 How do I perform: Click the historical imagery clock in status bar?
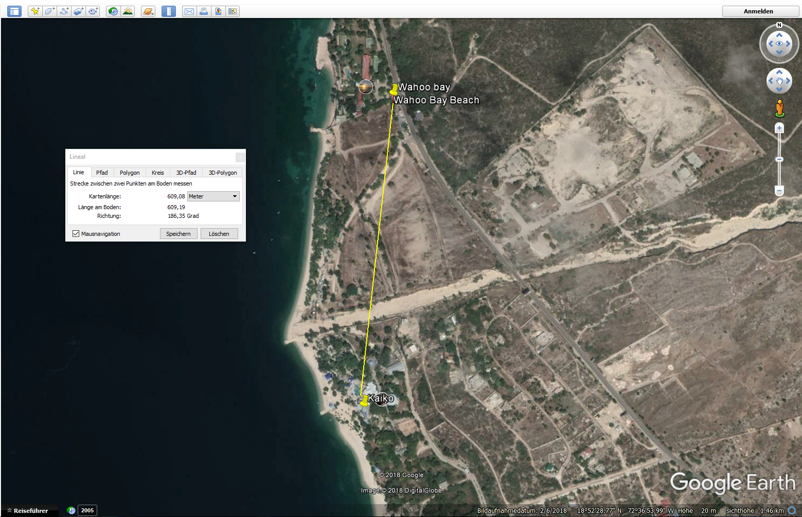tap(72, 510)
